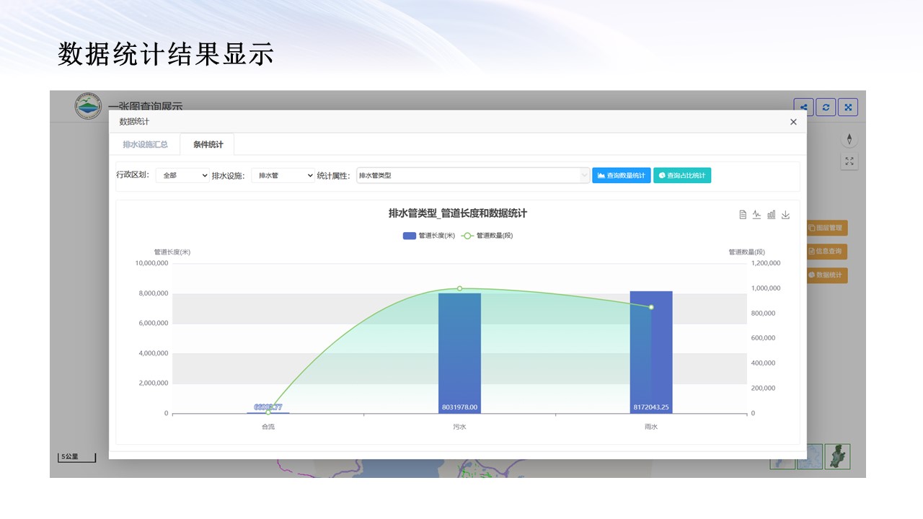Open the 行政区划 dropdown

coord(182,175)
